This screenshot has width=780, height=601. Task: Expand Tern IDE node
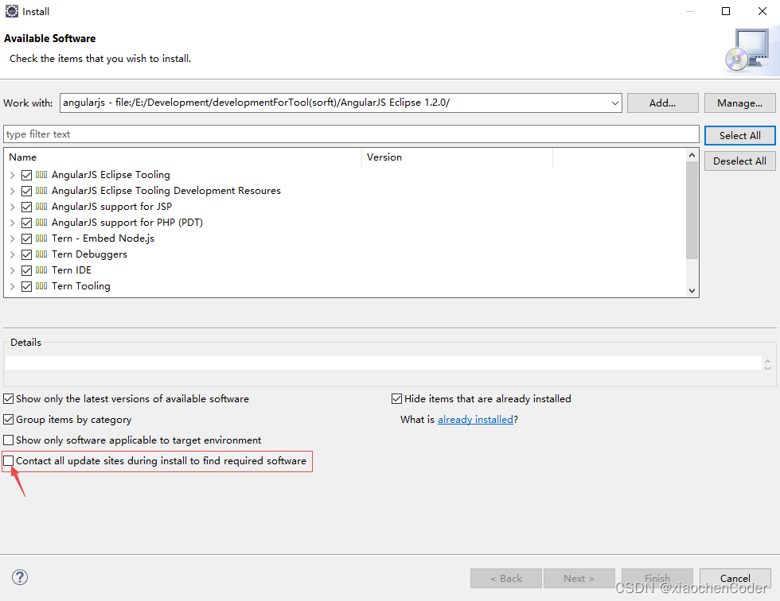tap(13, 271)
